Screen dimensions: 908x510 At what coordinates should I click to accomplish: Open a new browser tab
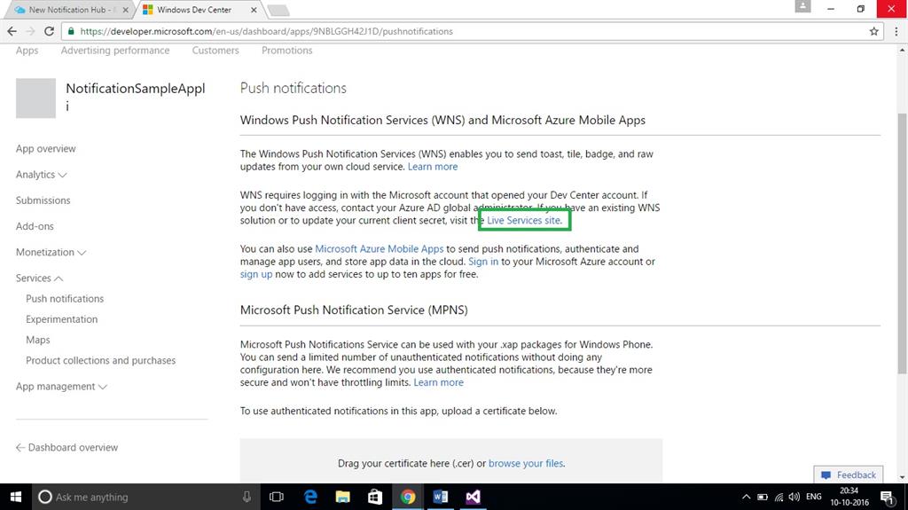(x=278, y=10)
